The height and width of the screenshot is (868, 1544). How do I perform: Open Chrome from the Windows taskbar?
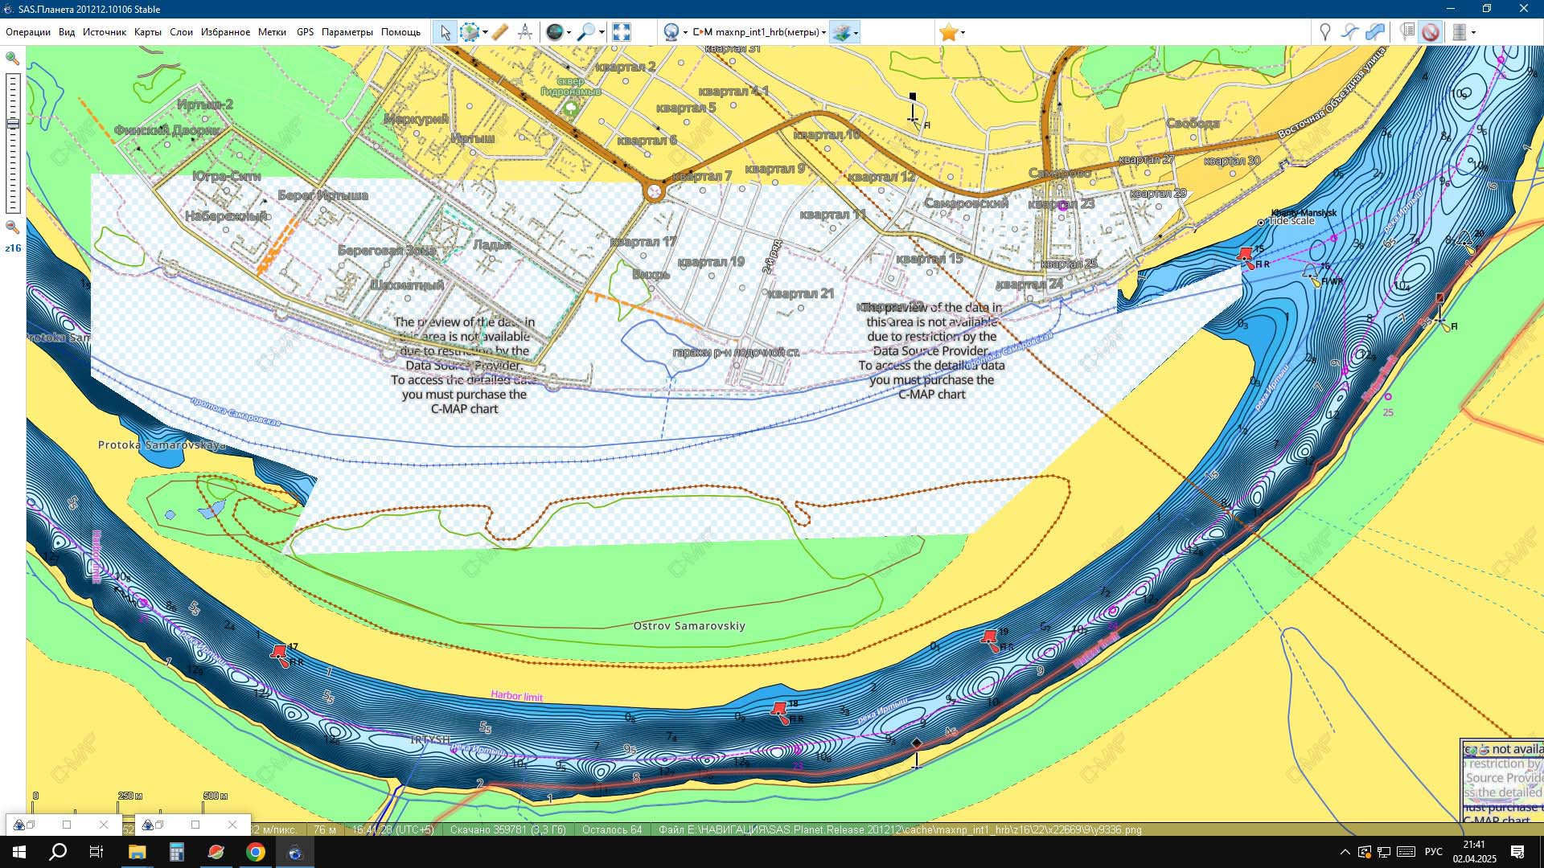click(x=256, y=852)
